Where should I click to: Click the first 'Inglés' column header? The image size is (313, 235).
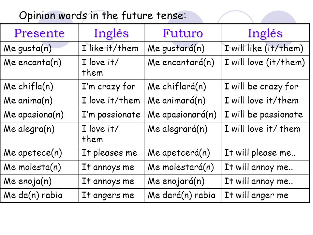pyautogui.click(x=111, y=33)
